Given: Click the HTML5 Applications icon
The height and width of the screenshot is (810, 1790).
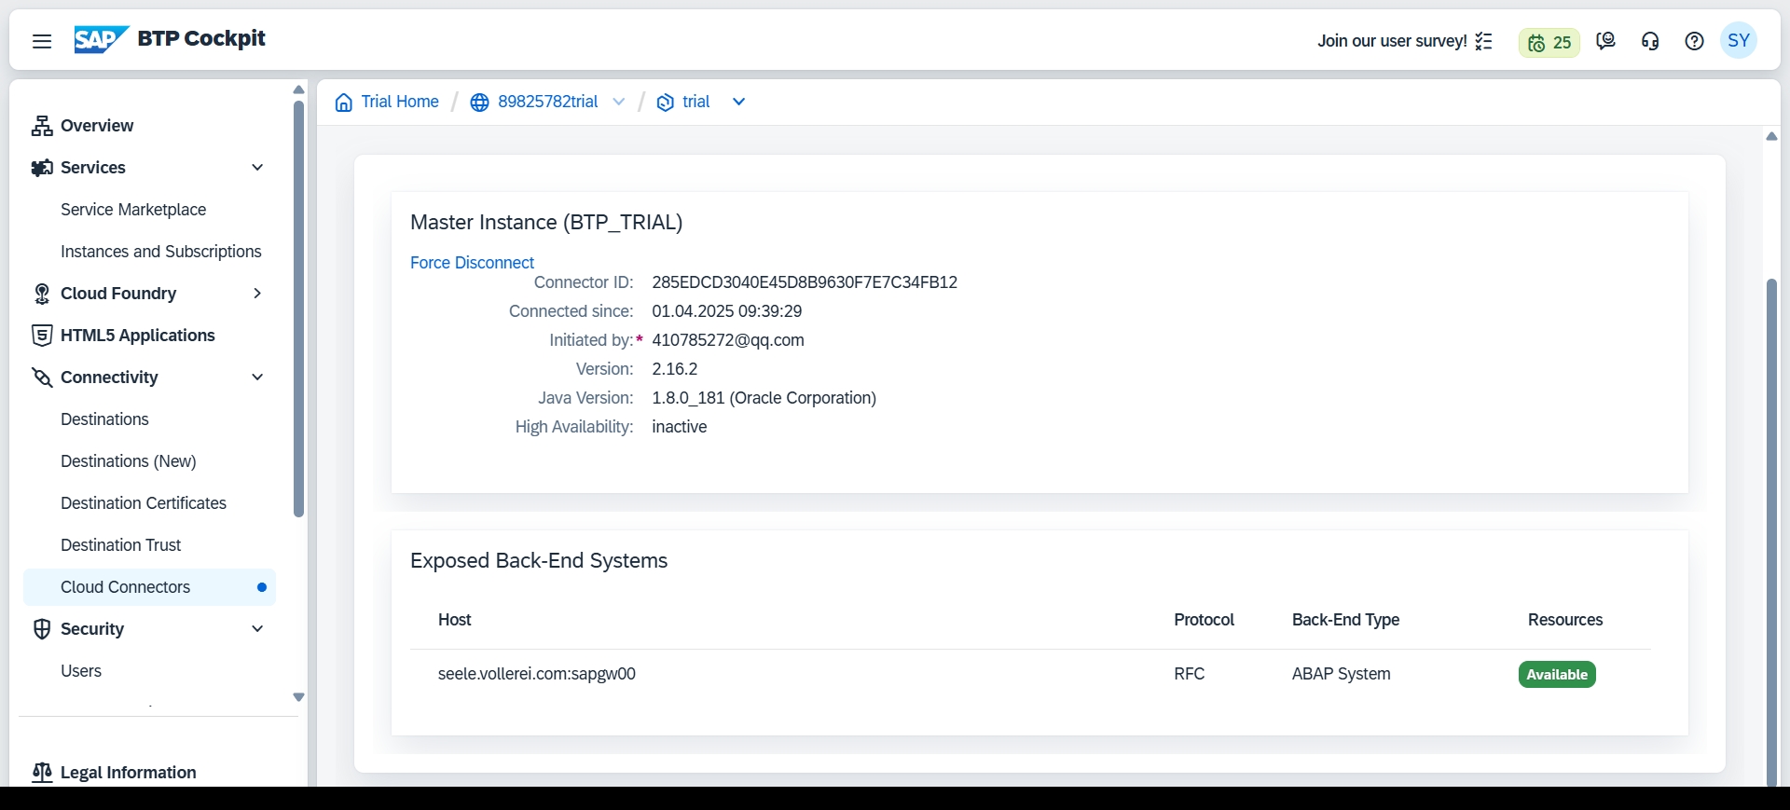Looking at the screenshot, I should coord(42,336).
